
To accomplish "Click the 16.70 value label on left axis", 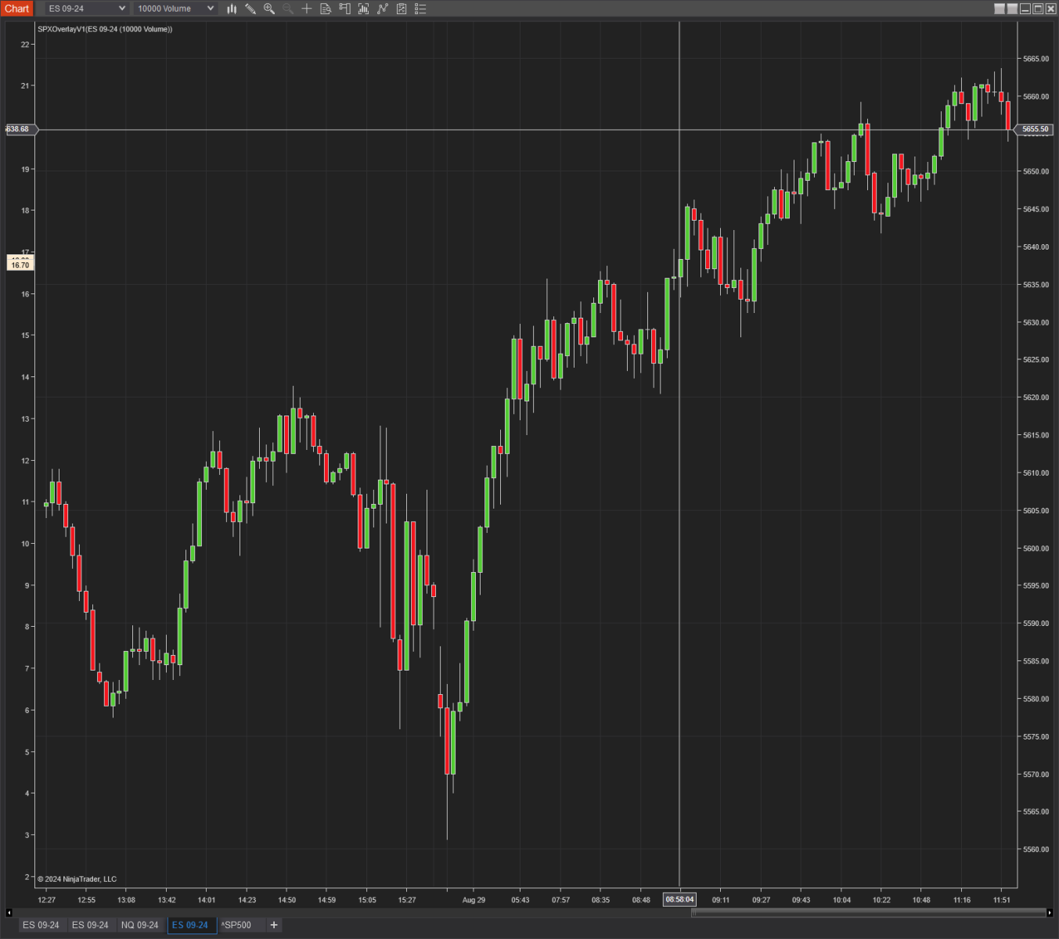I will pos(20,265).
